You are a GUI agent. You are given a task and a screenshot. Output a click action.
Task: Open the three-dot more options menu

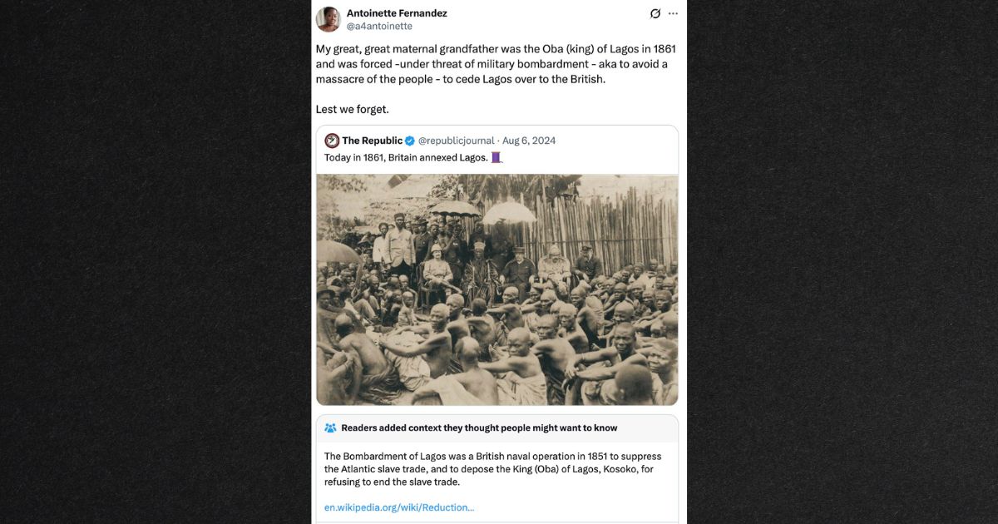(x=673, y=13)
